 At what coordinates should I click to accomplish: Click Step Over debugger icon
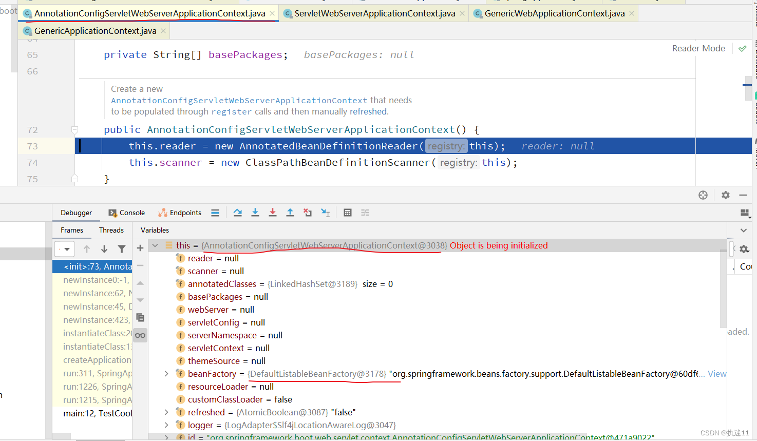(x=238, y=213)
